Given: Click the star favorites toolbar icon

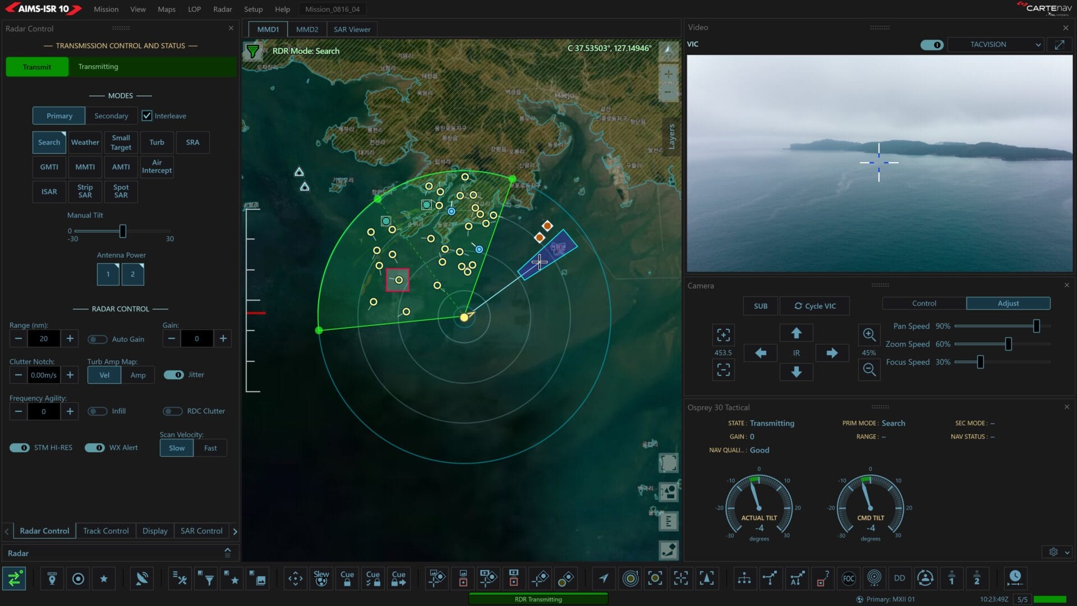Looking at the screenshot, I should 104,579.
